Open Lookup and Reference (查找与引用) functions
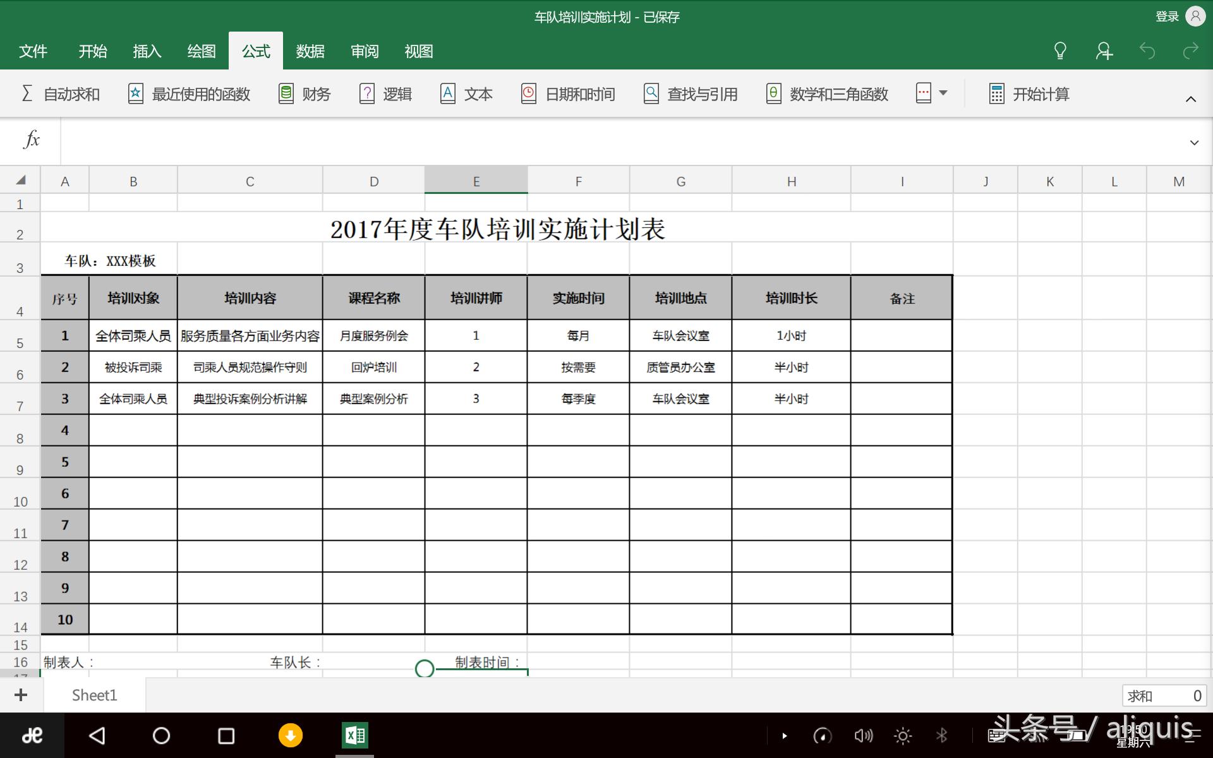Screen dimensions: 1213x758 (689, 93)
